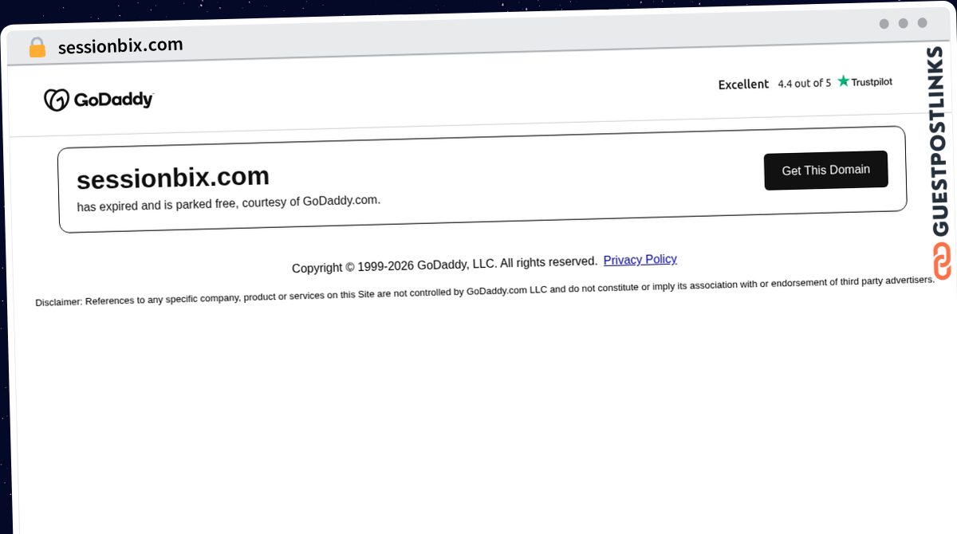The width and height of the screenshot is (957, 534).
Task: Open the Privacy Policy link
Action: pyautogui.click(x=640, y=260)
